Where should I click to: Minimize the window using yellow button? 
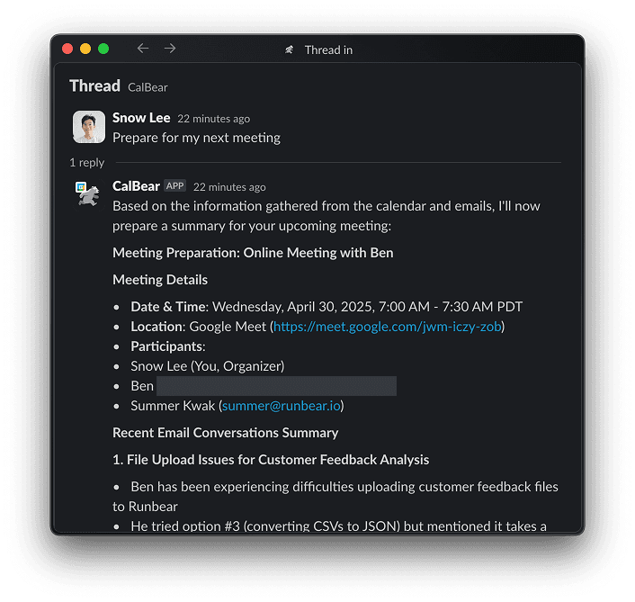[x=85, y=49]
